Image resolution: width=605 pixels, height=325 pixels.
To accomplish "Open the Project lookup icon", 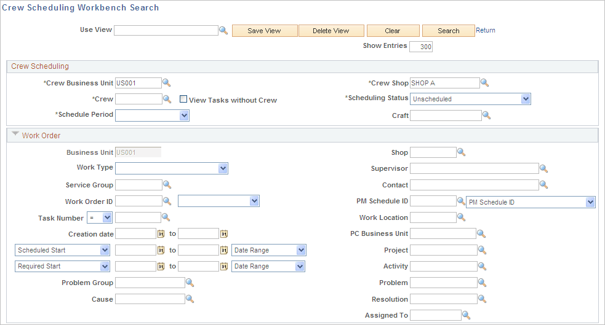I will tap(482, 250).
